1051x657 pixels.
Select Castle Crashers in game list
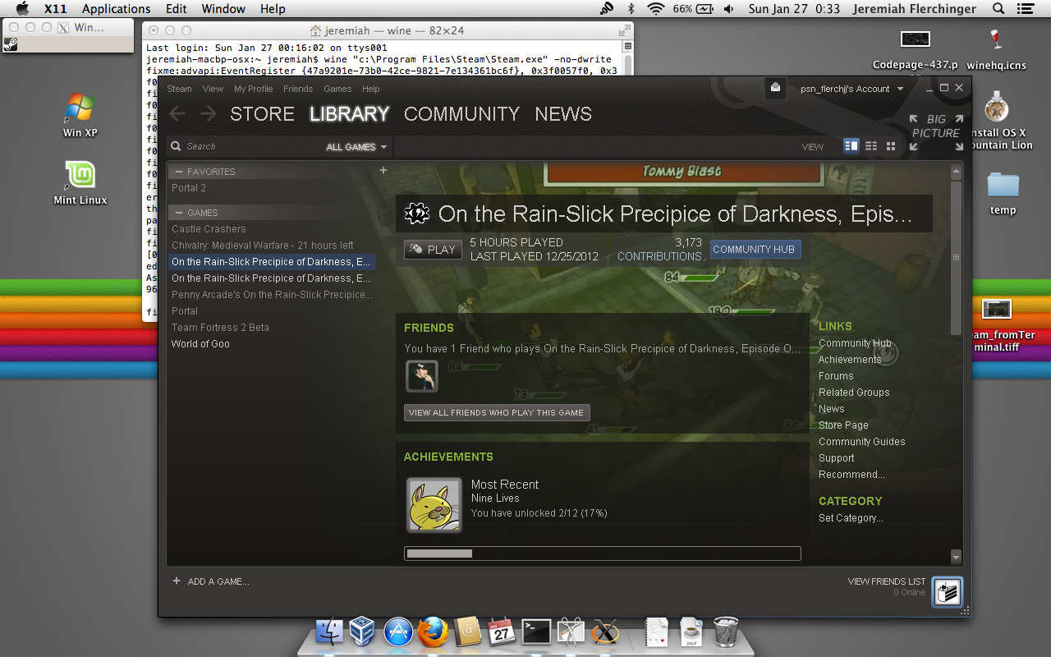(x=209, y=229)
